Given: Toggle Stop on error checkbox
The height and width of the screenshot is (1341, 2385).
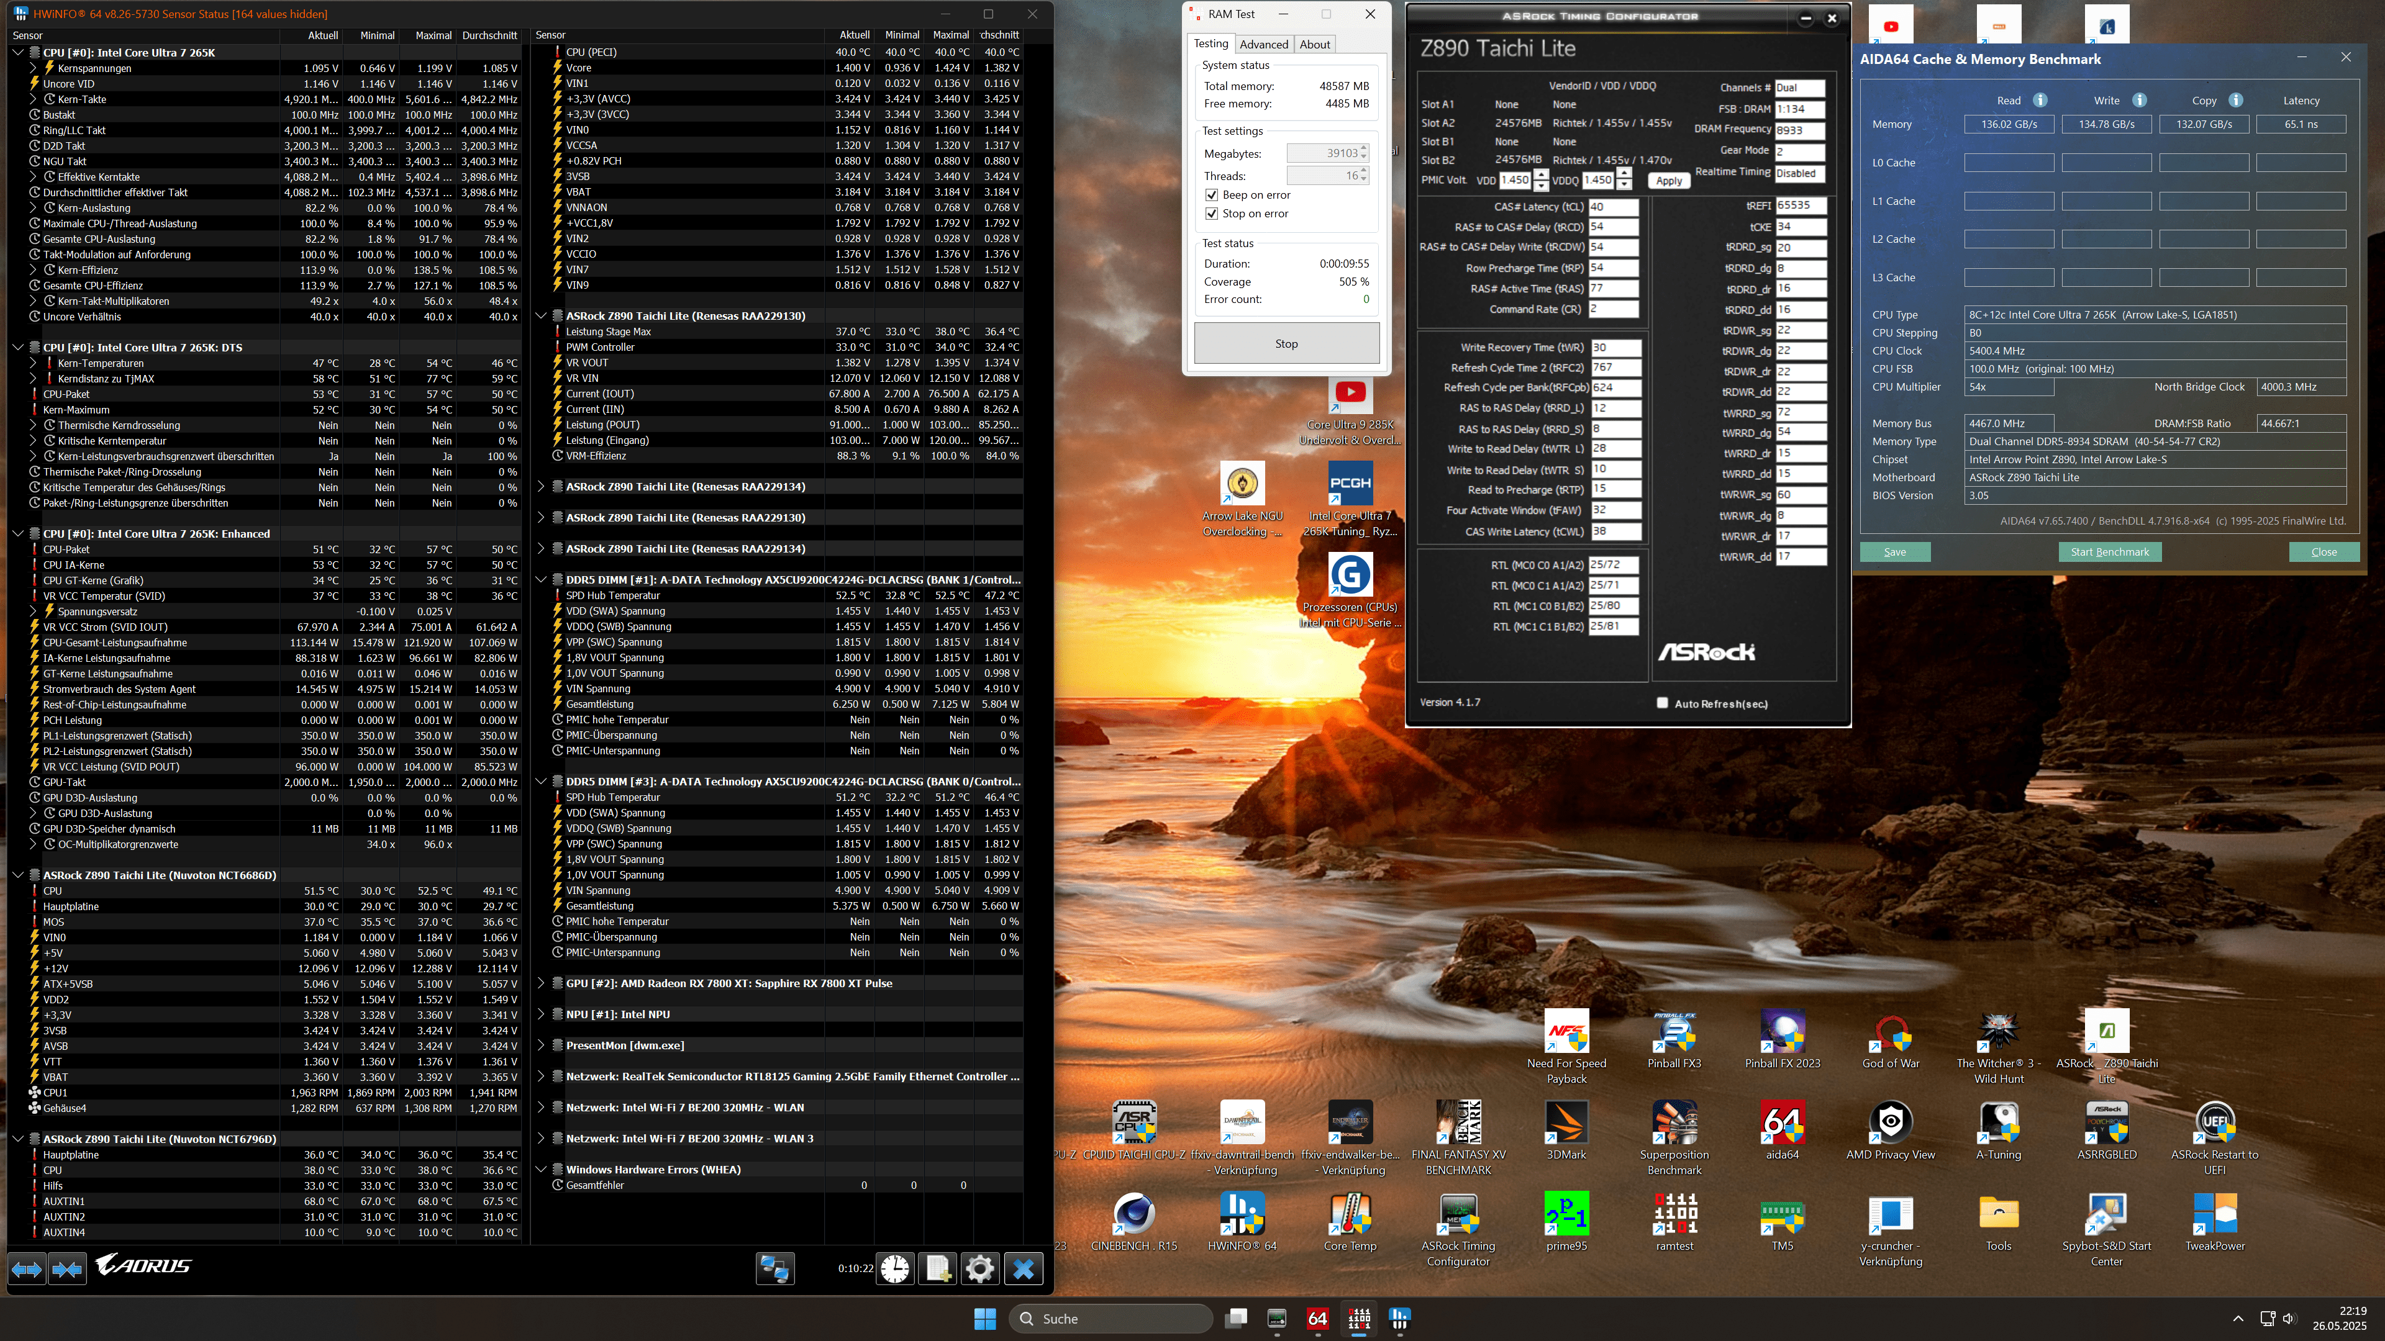Looking at the screenshot, I should click(1211, 214).
